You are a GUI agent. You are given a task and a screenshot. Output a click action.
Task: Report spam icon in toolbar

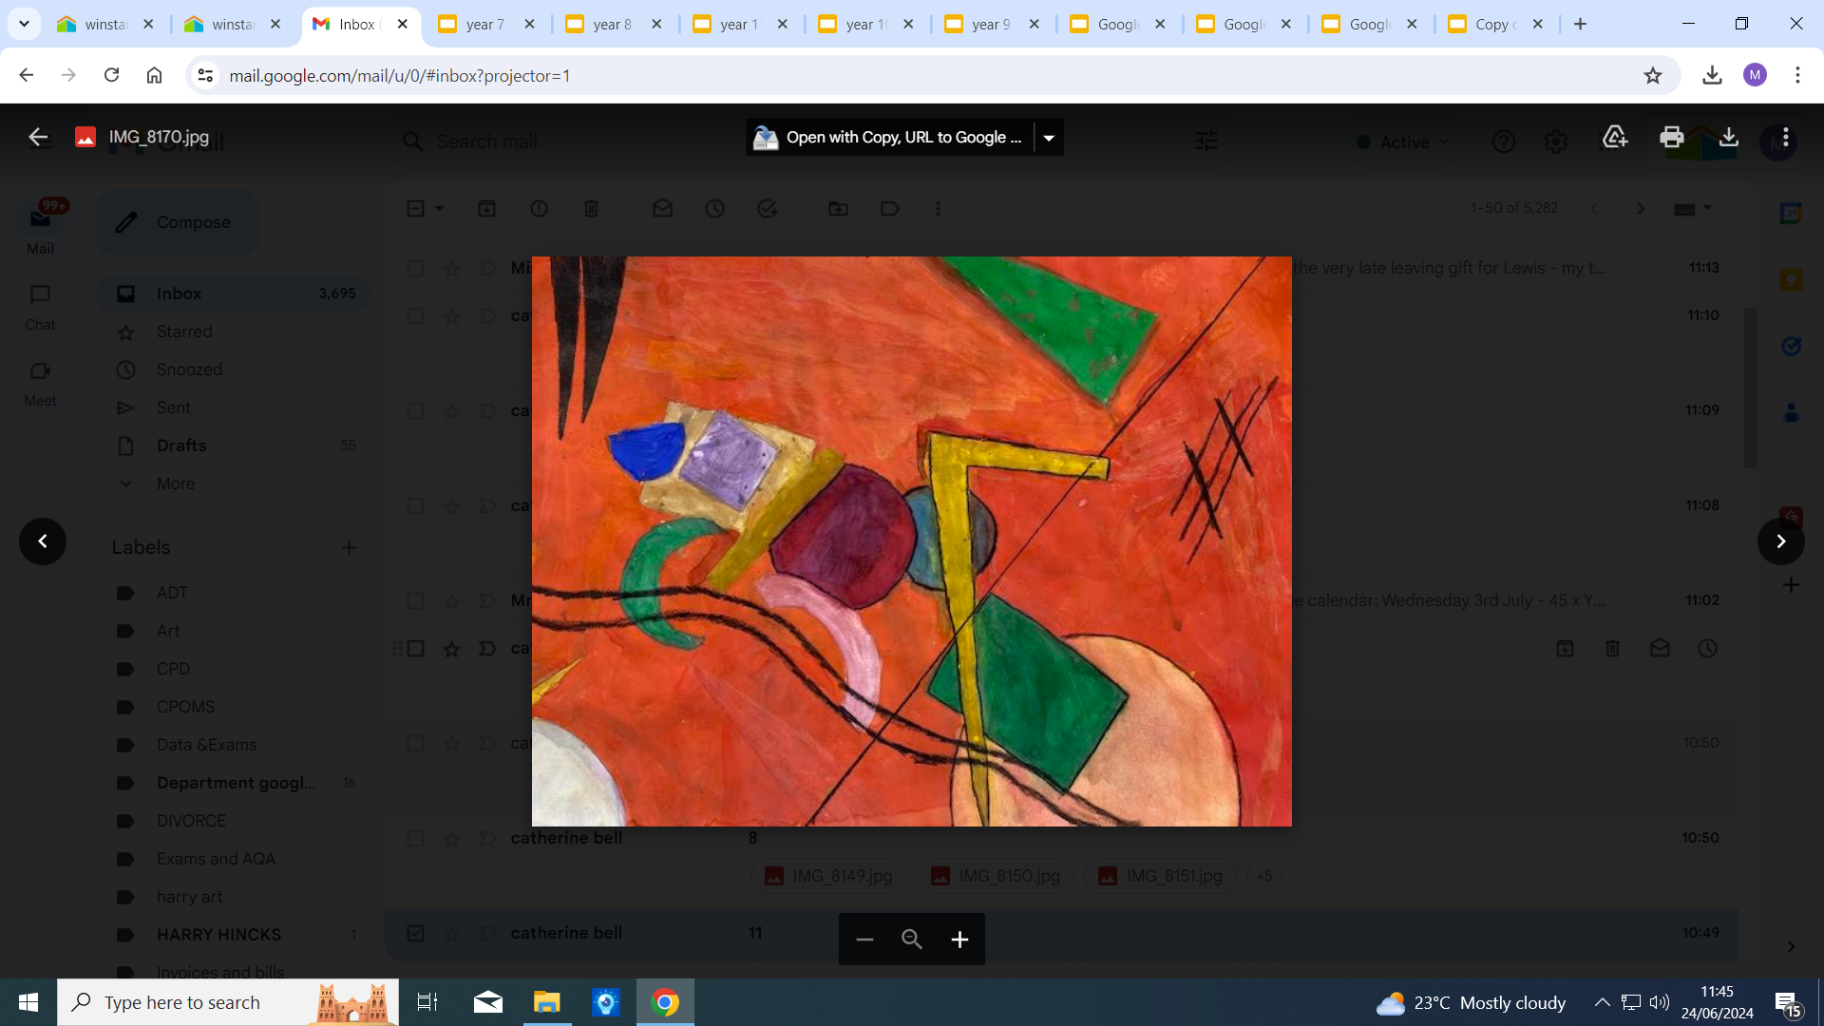[539, 208]
